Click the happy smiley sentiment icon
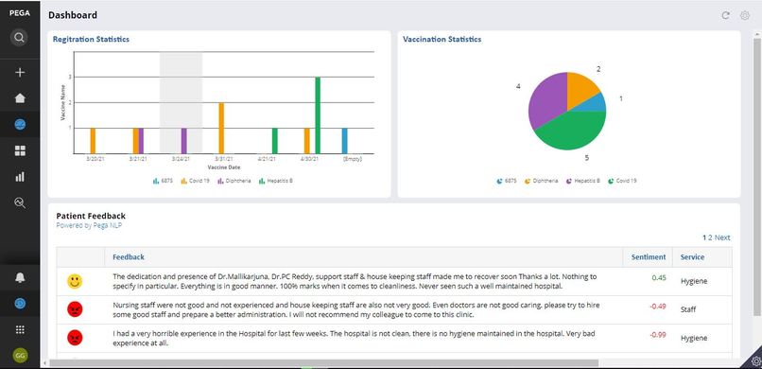Viewport: 762px width, 369px height. (x=75, y=281)
